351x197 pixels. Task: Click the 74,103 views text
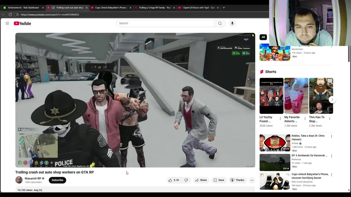point(25,190)
